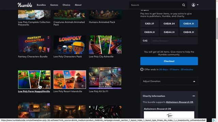Open the Alzheimers Research UK link
The height and width of the screenshot is (122, 218).
click(x=180, y=102)
